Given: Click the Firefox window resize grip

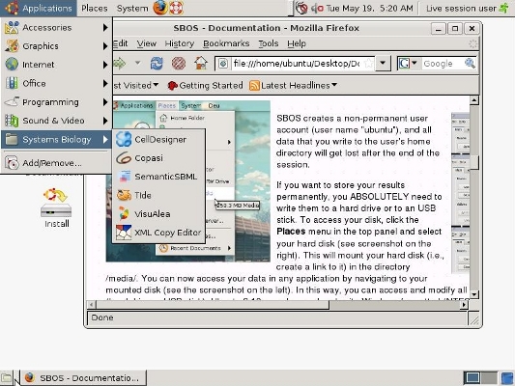Looking at the screenshot, I should 474,319.
